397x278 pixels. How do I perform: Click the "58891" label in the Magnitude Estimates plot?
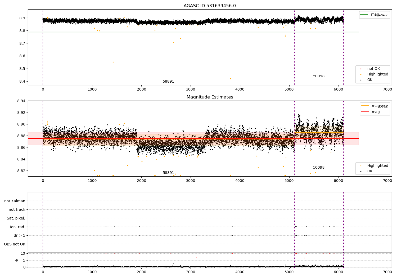point(168,173)
